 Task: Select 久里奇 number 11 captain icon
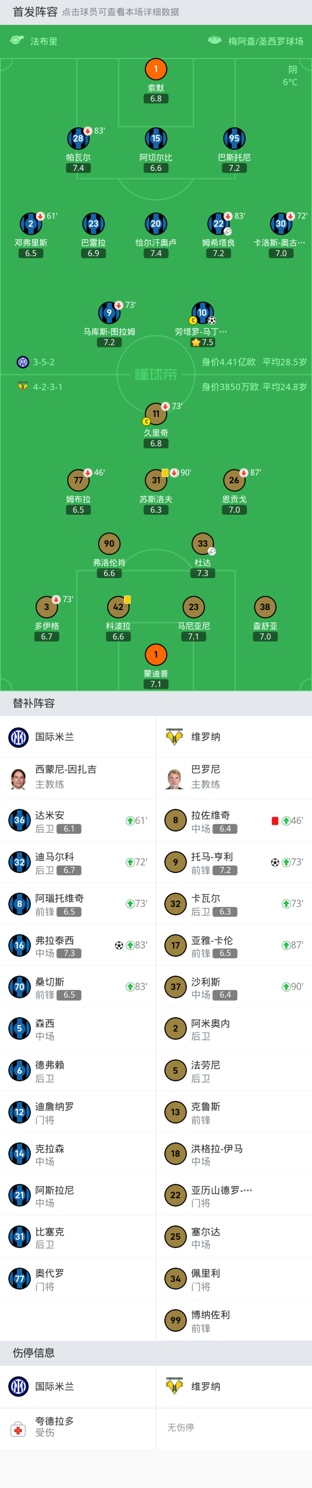coord(156,414)
